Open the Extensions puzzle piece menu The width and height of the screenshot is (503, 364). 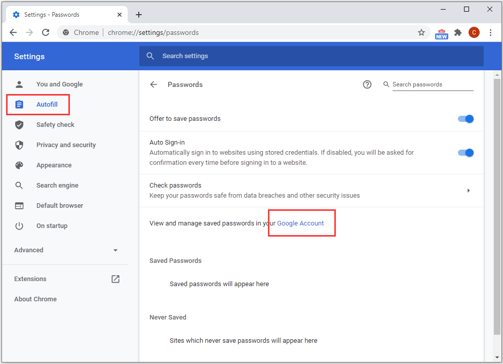[x=458, y=32]
